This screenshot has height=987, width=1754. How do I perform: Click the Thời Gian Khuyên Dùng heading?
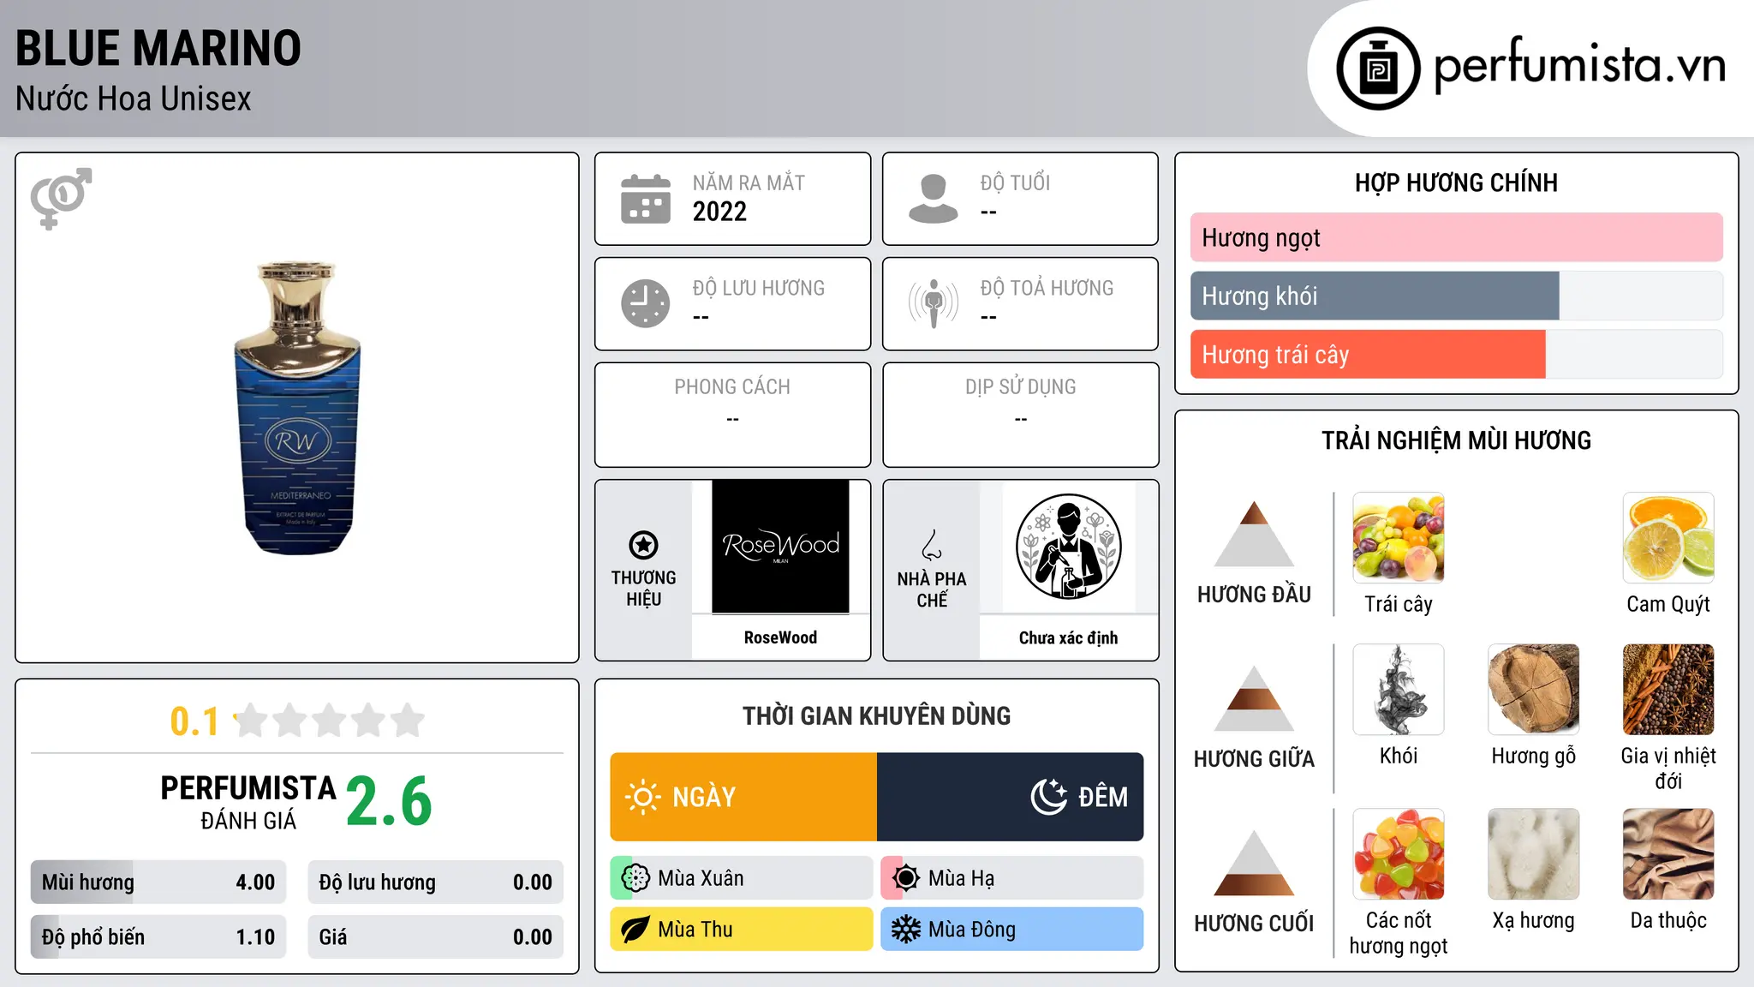click(876, 715)
